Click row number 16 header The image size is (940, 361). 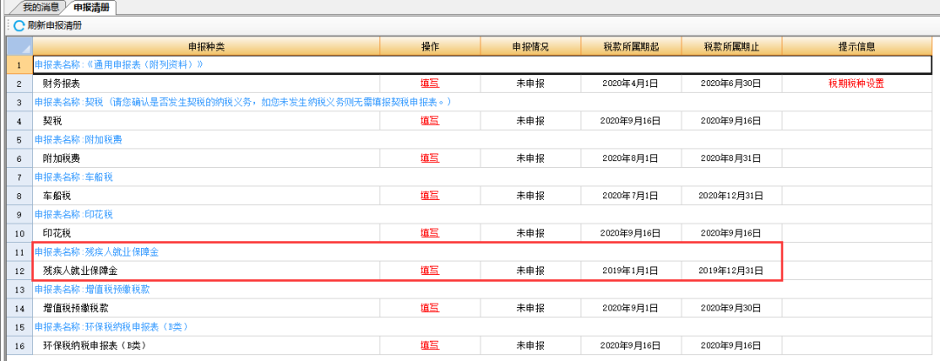(19, 344)
